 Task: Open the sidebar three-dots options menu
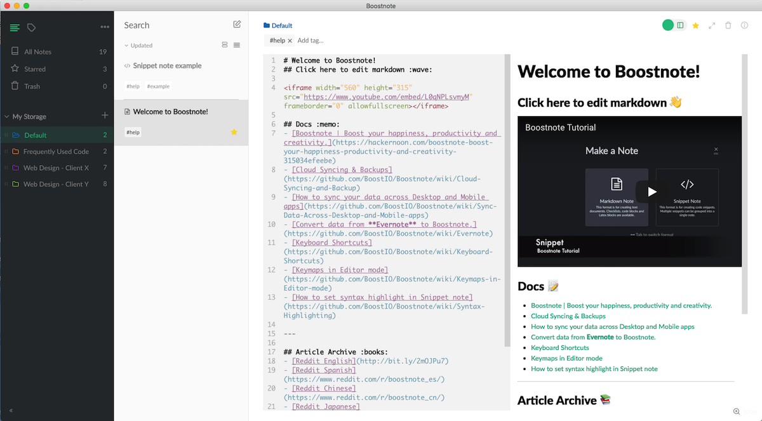pyautogui.click(x=105, y=27)
